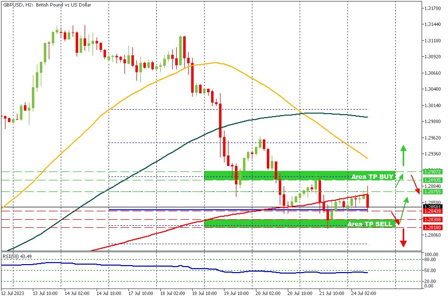448x299 pixels.
Task: Click the RSI 50.00 scale value
Action: pos(430,271)
